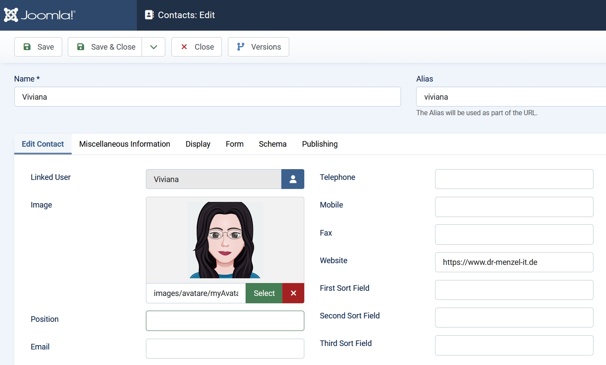This screenshot has width=606, height=365.
Task: Click the Joomla logo
Action: 39,15
